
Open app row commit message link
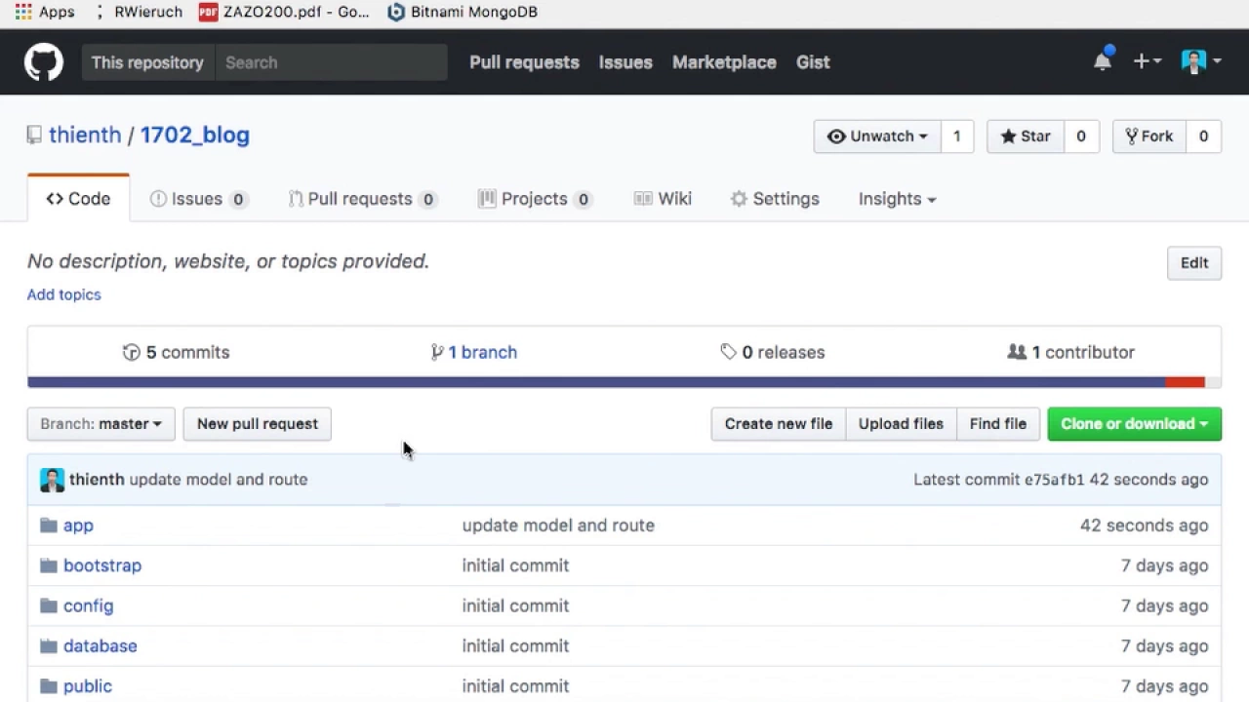(558, 526)
